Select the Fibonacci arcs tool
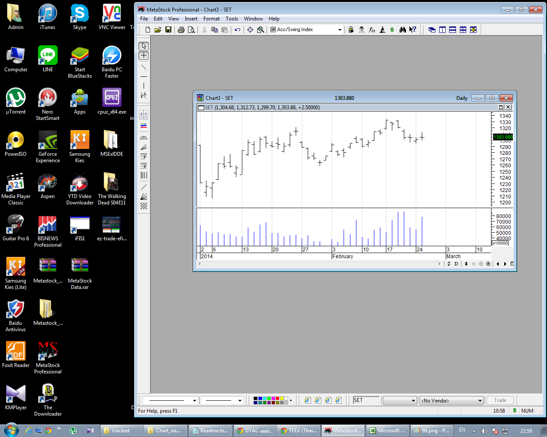The width and height of the screenshot is (547, 437). 144,138
